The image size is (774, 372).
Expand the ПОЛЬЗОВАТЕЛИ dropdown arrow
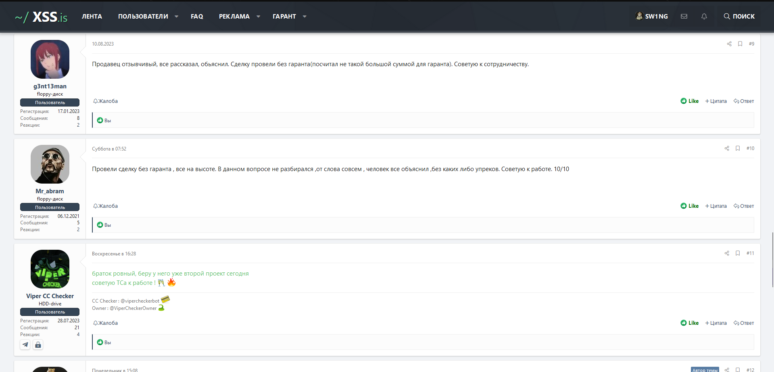point(176,17)
